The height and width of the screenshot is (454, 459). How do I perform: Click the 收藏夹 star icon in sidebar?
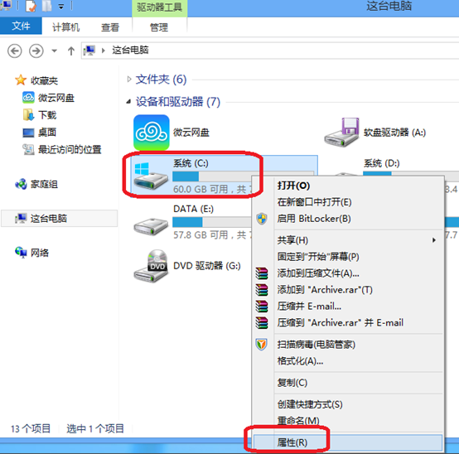coord(21,80)
